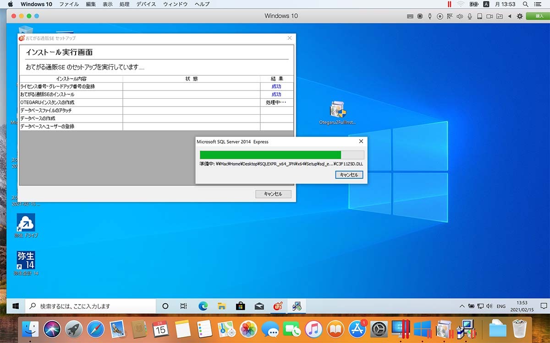
Task: Open the Otegaru2FullInst desktop icon
Action: [337, 113]
